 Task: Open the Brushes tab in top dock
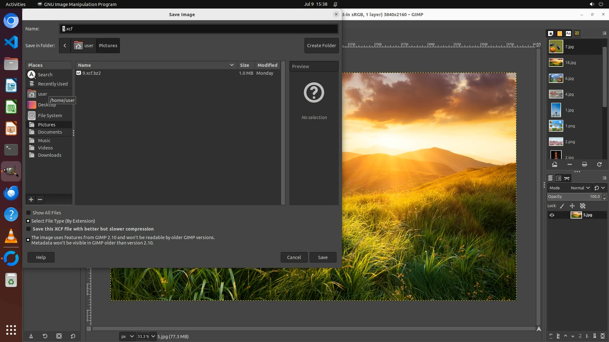pyautogui.click(x=551, y=33)
